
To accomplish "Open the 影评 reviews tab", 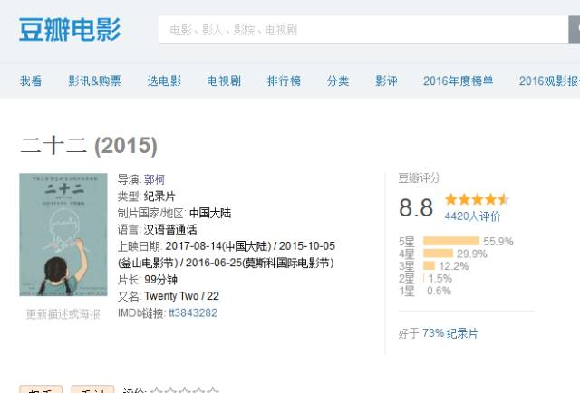I will point(386,81).
